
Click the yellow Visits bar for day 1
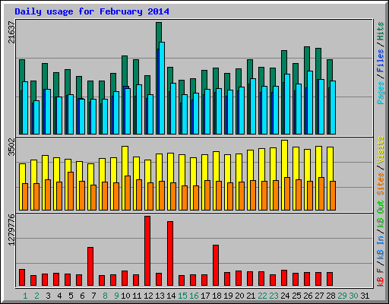coord(22,173)
